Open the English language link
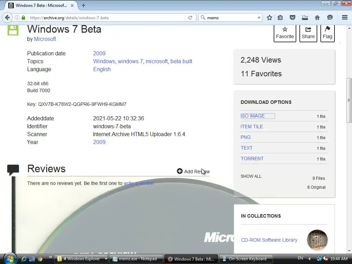This screenshot has width=352, height=264. coord(102,69)
